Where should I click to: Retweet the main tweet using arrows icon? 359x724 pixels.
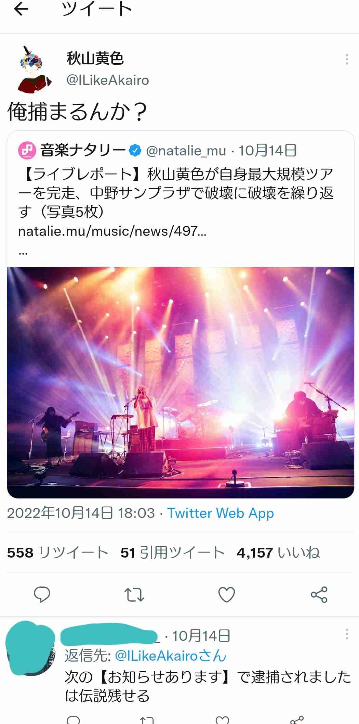coord(134,595)
